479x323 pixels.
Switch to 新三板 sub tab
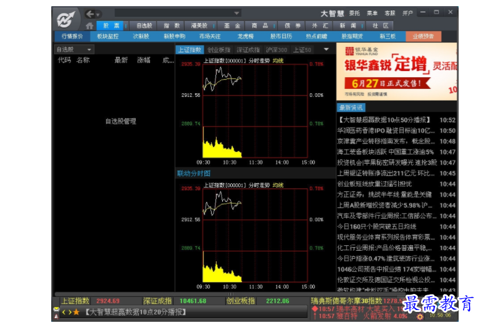click(388, 36)
